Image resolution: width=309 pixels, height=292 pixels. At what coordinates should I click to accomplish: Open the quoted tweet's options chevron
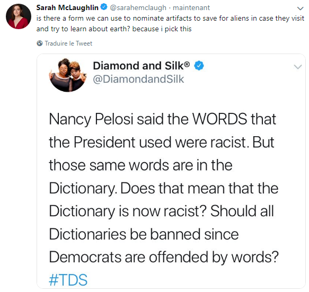[297, 67]
